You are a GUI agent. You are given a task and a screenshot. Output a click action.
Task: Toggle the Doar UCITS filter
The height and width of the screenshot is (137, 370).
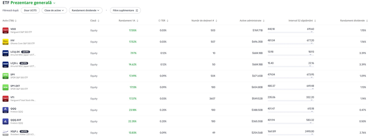coord(30,10)
